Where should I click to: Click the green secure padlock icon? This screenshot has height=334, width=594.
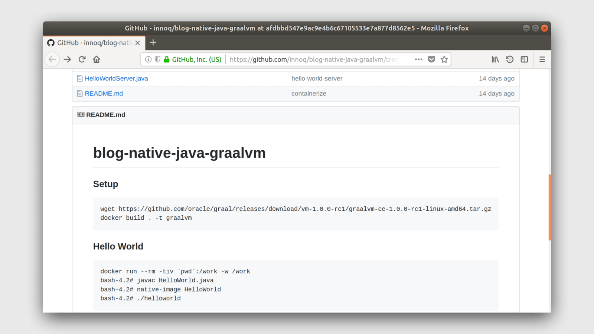coord(167,59)
